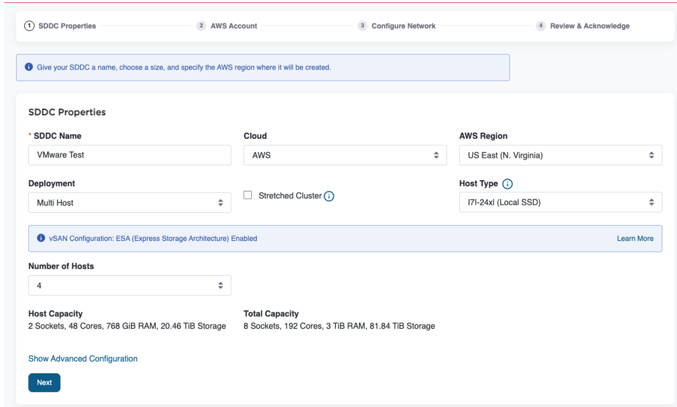677x407 pixels.
Task: Click the SDDC Name text field
Action: (129, 155)
